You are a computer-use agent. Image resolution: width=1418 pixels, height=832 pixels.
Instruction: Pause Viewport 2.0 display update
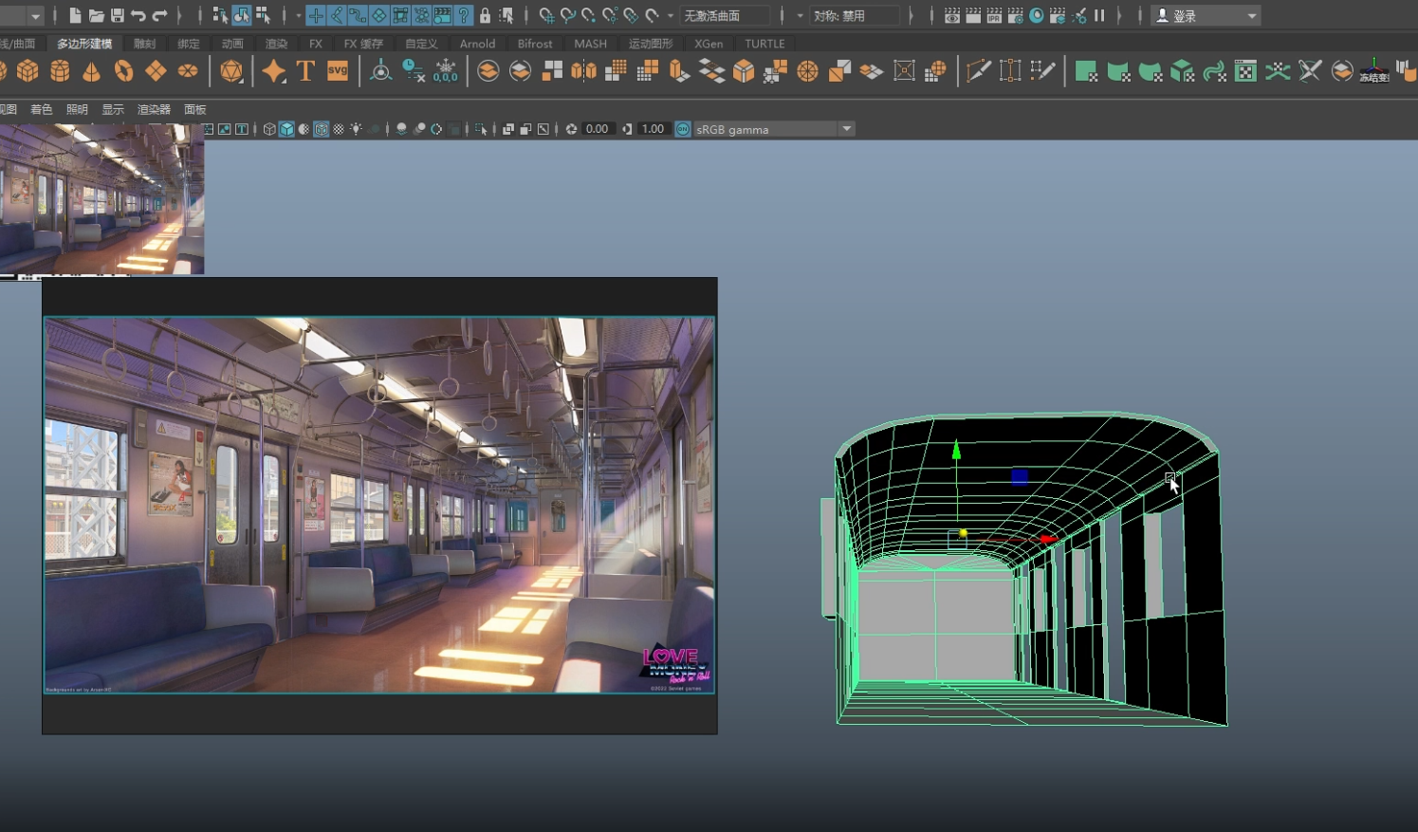(1099, 15)
